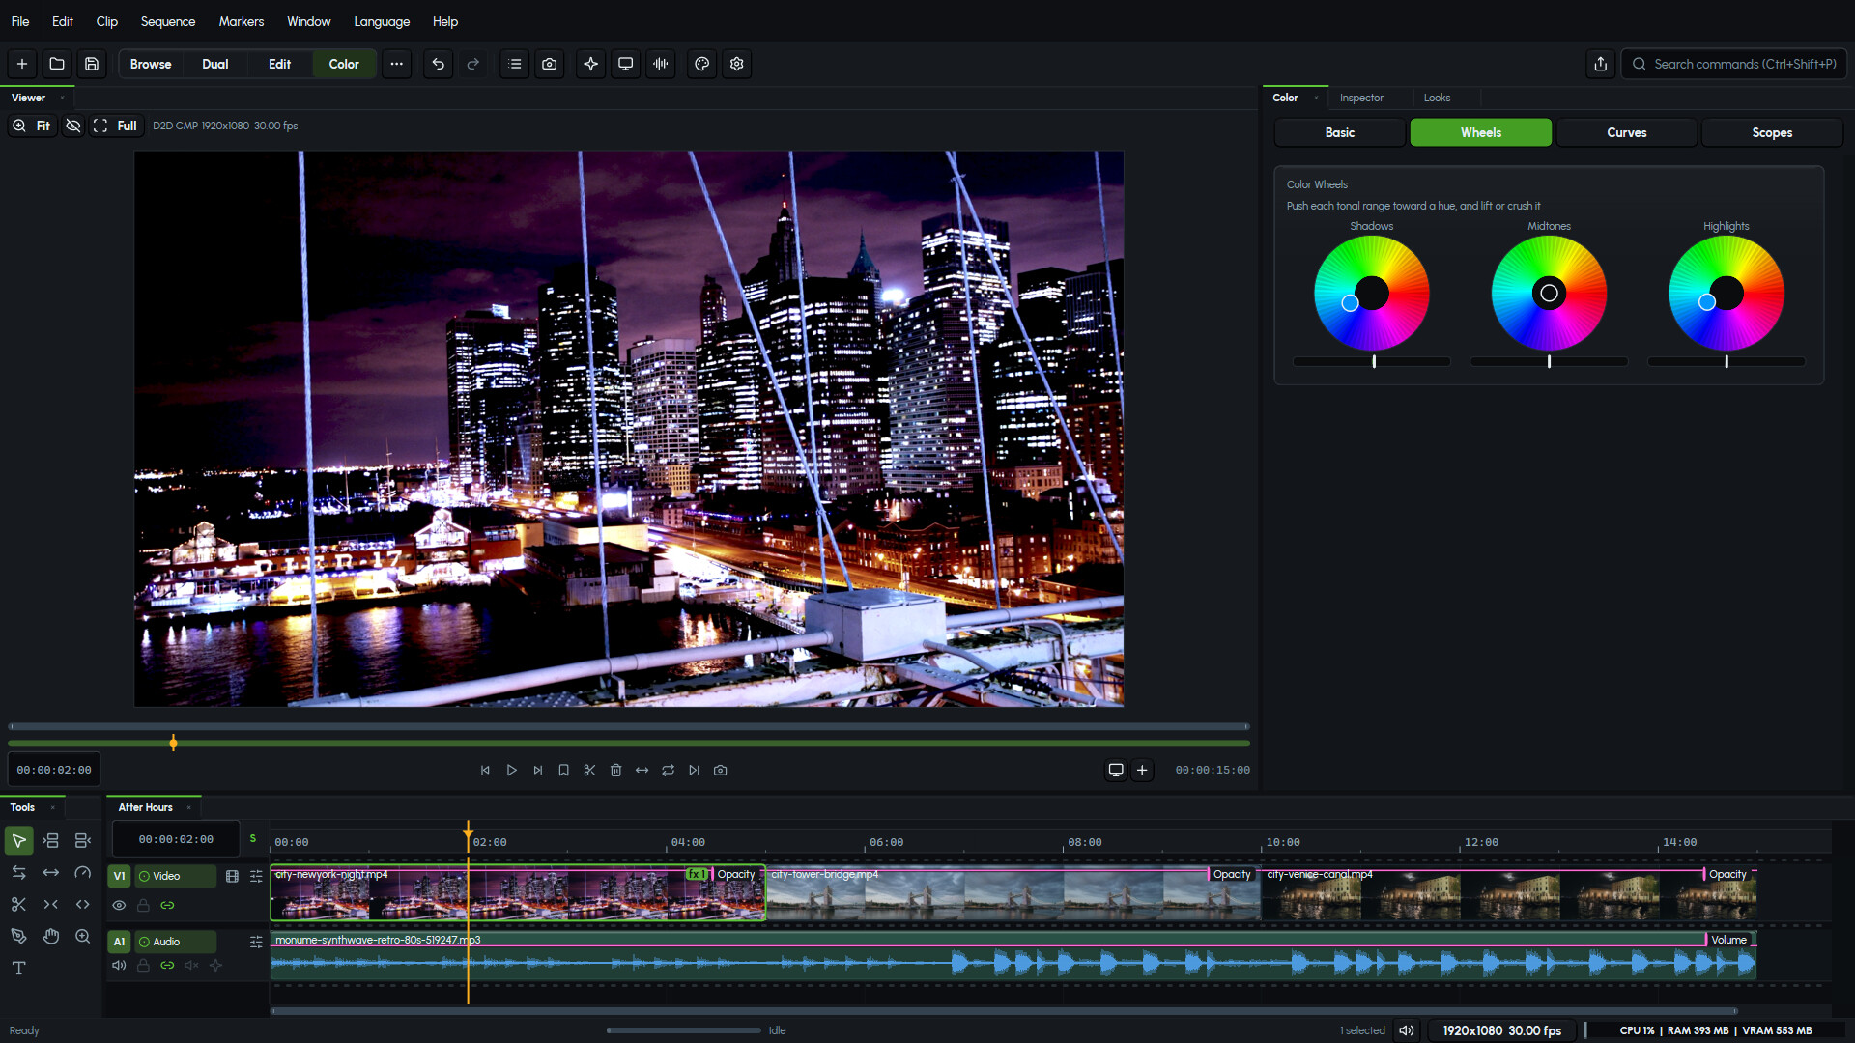Click the Curves button
1855x1043 pixels.
point(1627,133)
